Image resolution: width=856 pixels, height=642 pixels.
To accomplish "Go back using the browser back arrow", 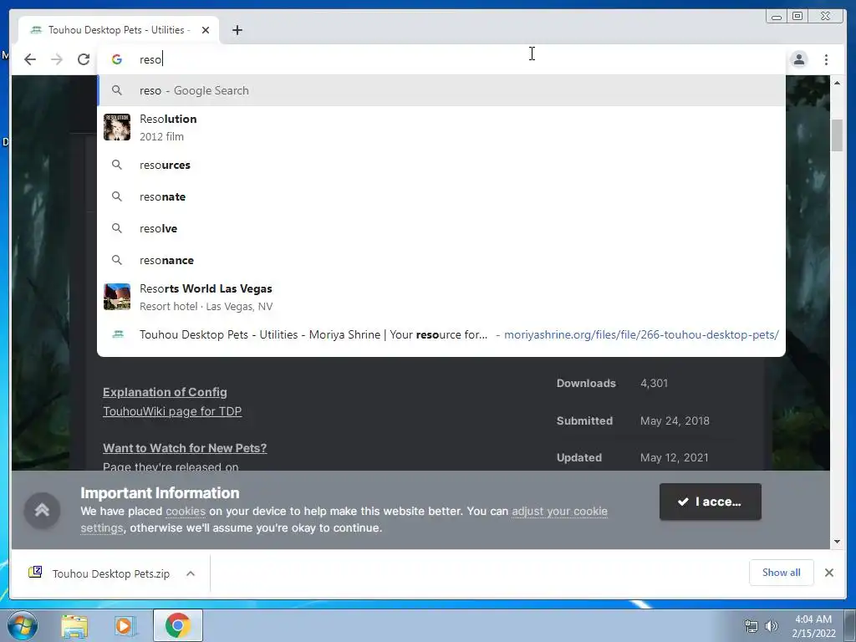I will click(30, 59).
